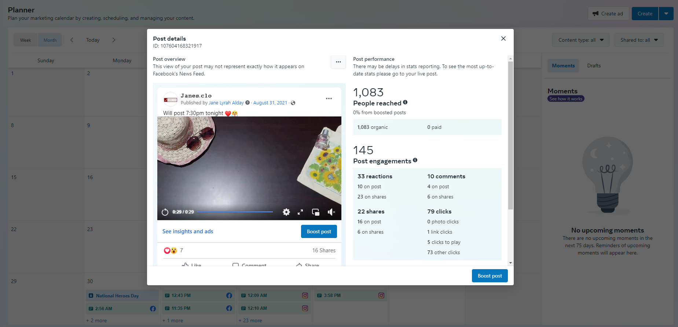Viewport: 678px width, 327px height.
Task: Click the "79 clicks" stat
Action: tap(439, 212)
